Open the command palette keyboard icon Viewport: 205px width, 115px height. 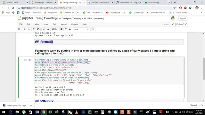click(93, 29)
